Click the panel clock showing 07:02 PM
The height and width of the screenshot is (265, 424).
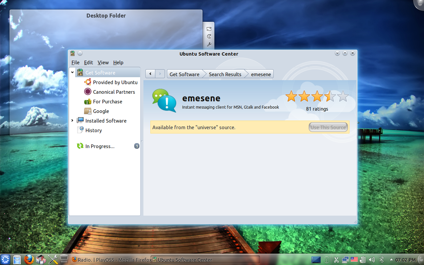(x=405, y=260)
